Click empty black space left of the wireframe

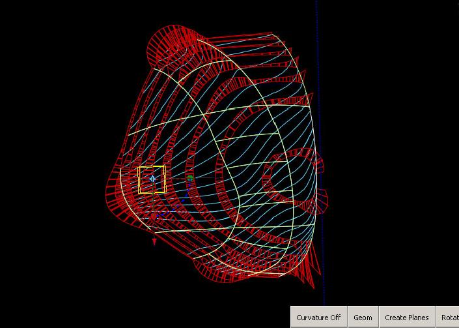click(x=52, y=176)
